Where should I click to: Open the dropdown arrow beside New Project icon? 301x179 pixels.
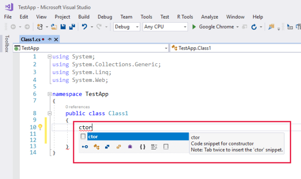coord(47,27)
